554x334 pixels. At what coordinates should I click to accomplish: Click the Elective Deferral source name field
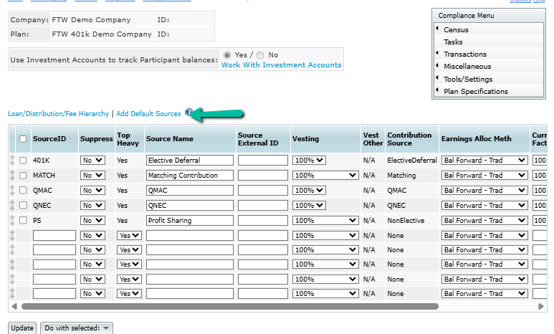[190, 160]
